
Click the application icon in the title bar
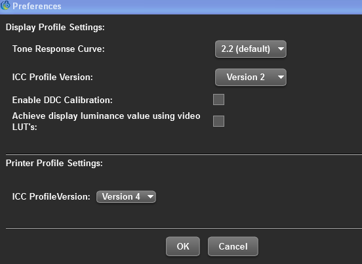(x=5, y=5)
